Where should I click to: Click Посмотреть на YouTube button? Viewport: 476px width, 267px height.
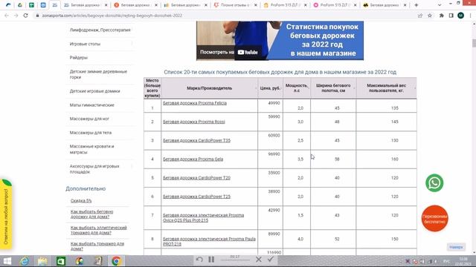pyautogui.click(x=229, y=52)
